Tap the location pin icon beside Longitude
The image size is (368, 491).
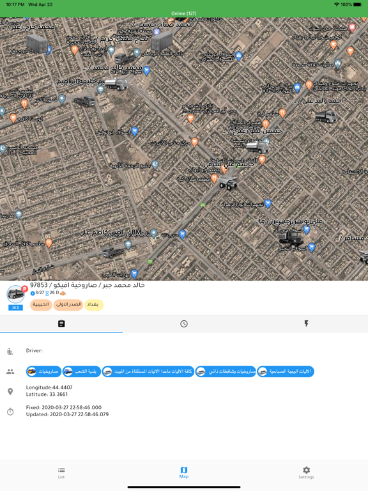pyautogui.click(x=10, y=391)
